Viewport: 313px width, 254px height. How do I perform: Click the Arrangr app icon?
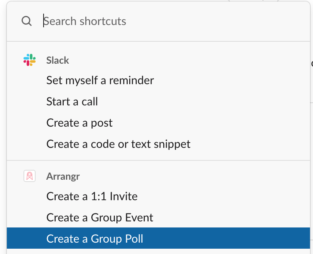(30, 176)
